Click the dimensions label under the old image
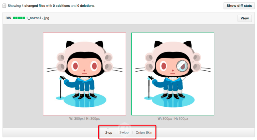 click(x=85, y=119)
